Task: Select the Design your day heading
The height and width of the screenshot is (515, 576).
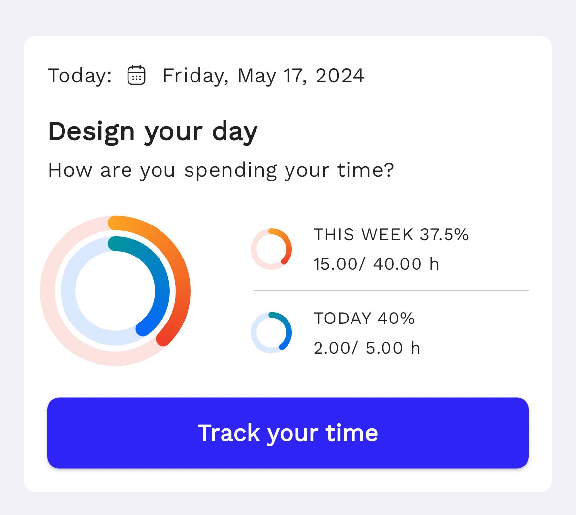Action: click(x=153, y=130)
